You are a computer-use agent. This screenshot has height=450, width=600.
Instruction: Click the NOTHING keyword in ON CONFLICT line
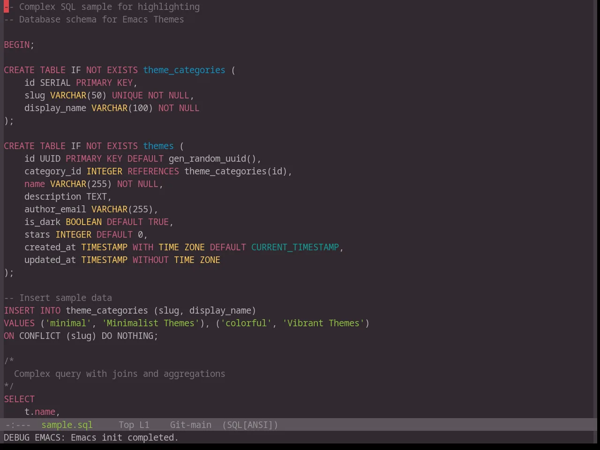pos(135,336)
